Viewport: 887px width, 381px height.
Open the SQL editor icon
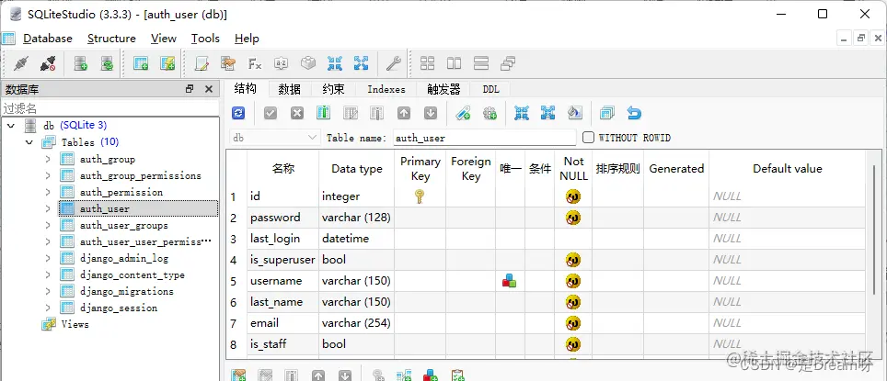(202, 63)
